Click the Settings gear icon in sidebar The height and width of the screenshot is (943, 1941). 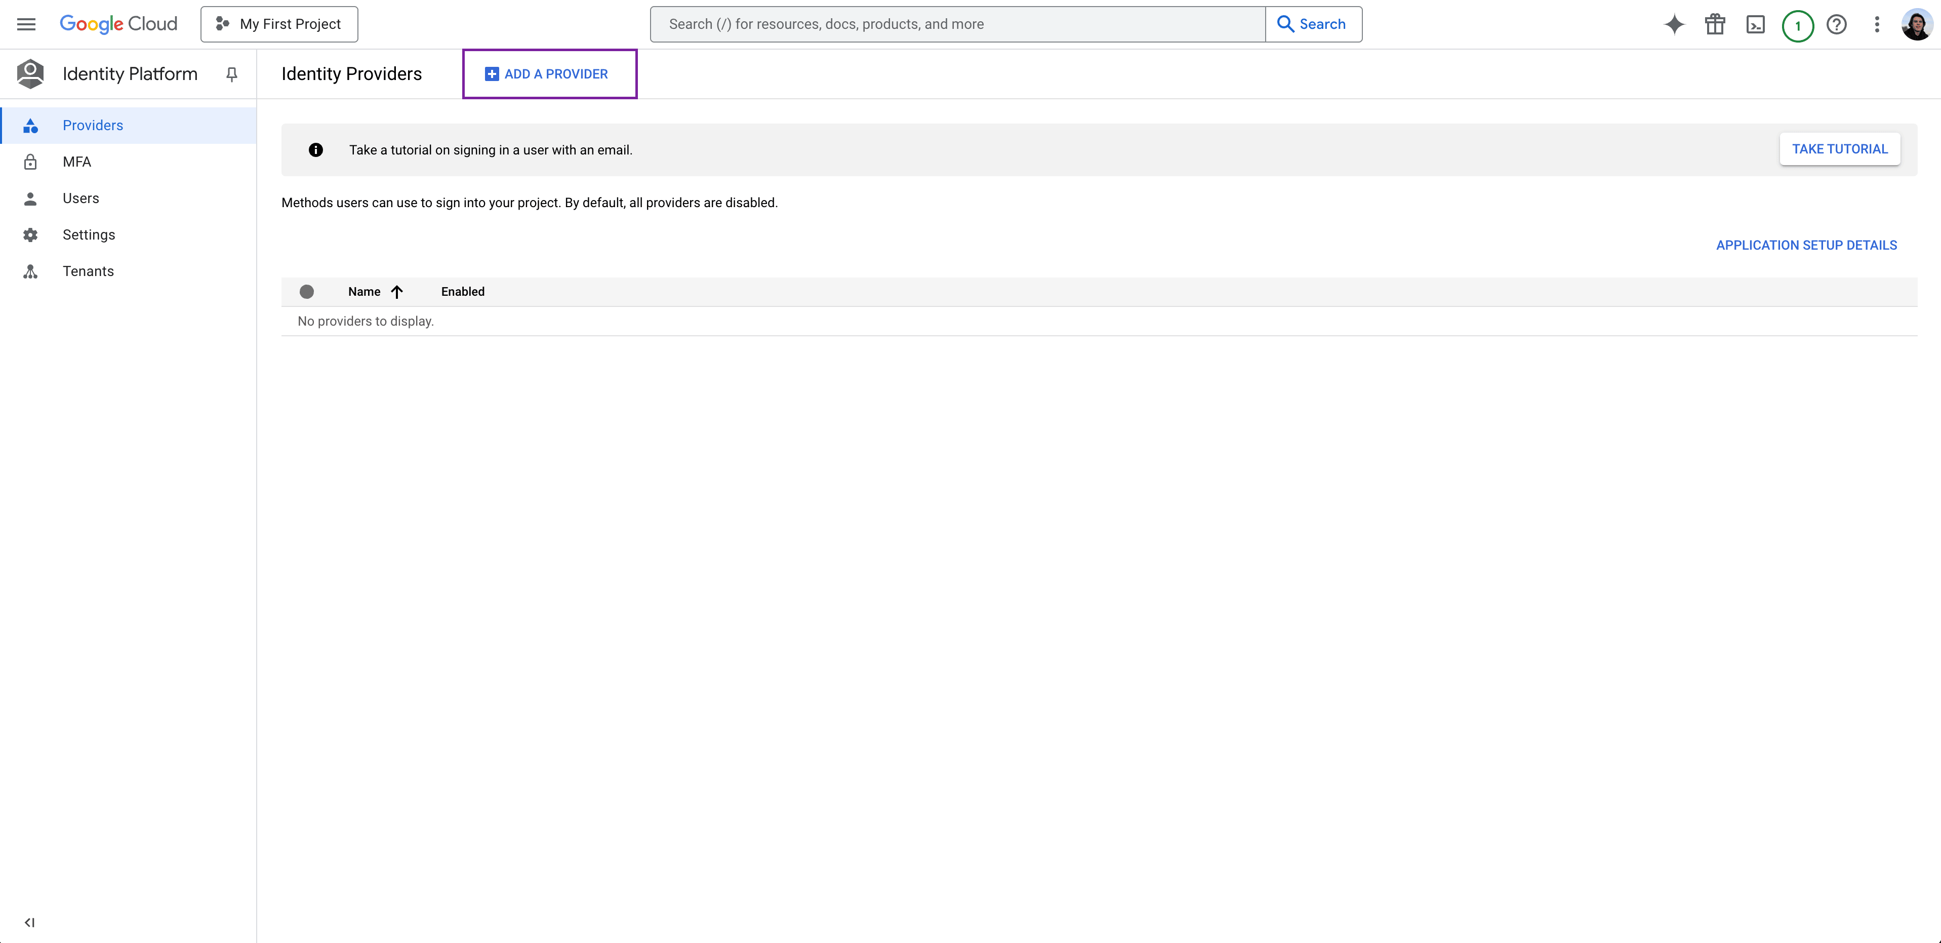pos(31,234)
